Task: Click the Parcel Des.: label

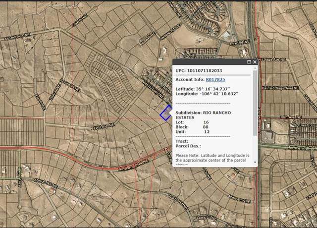Action: 188,146
